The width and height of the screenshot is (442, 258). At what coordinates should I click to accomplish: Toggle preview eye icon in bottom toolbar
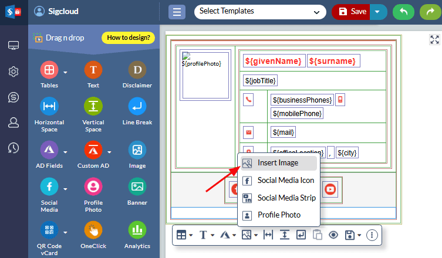333,235
